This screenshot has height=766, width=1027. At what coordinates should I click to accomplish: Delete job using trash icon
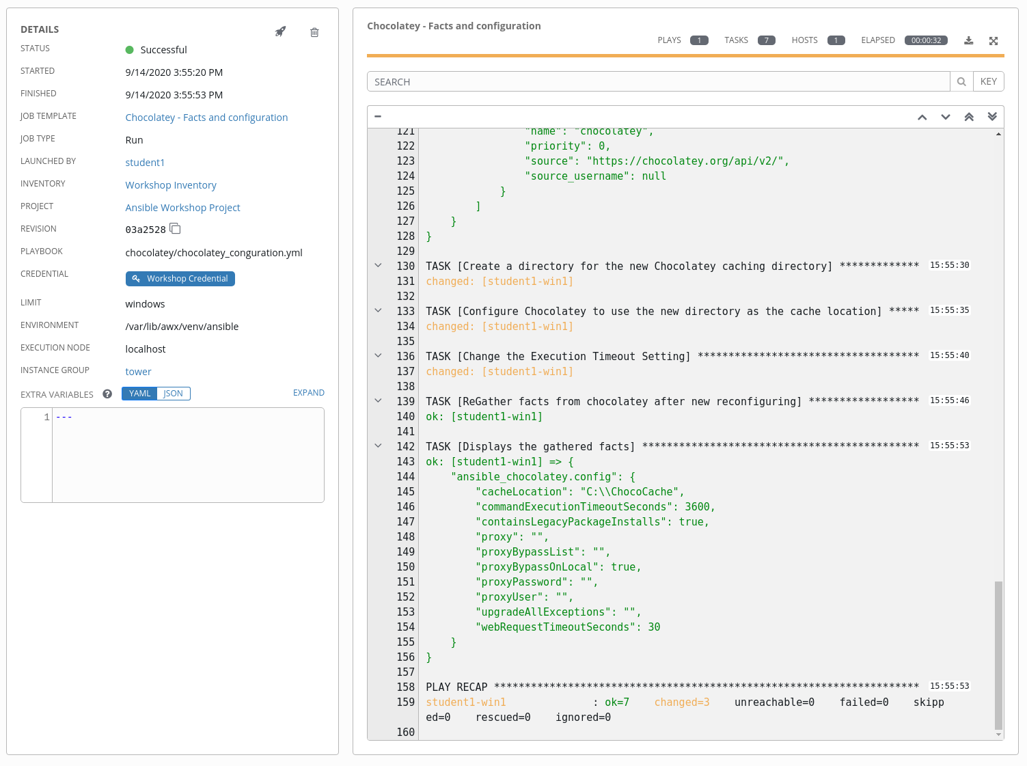[x=314, y=32]
